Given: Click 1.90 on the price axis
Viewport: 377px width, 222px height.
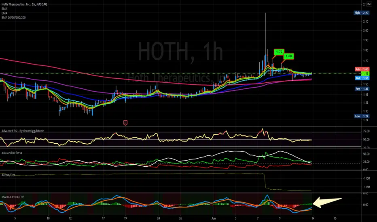Looking at the screenshot, I should click(x=366, y=40).
